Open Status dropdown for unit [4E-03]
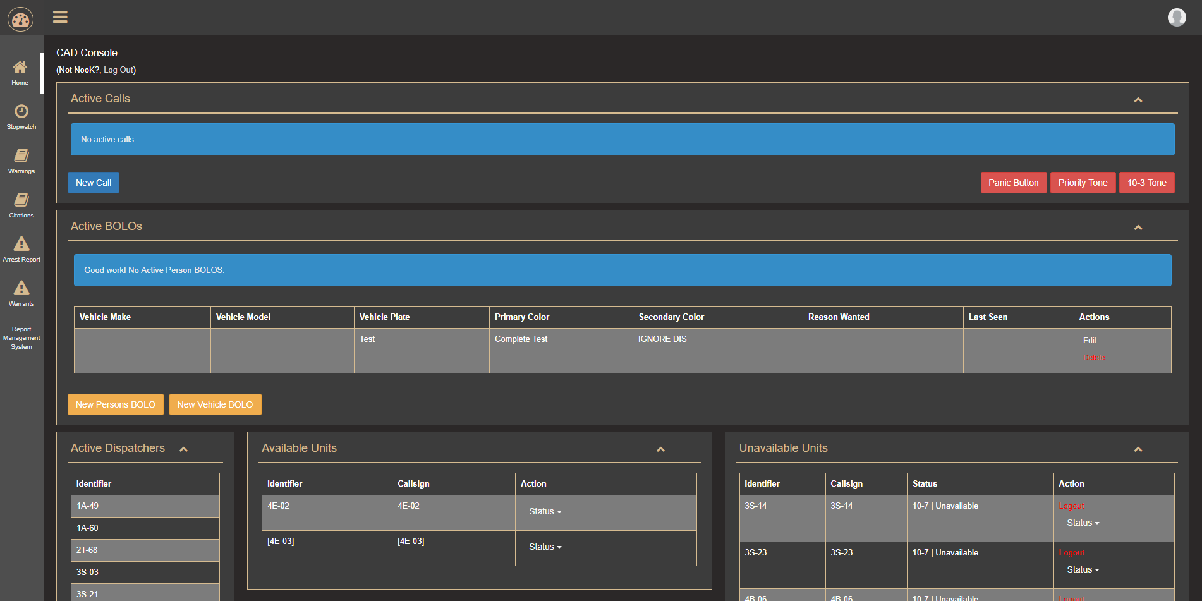The height and width of the screenshot is (601, 1202). click(x=545, y=547)
